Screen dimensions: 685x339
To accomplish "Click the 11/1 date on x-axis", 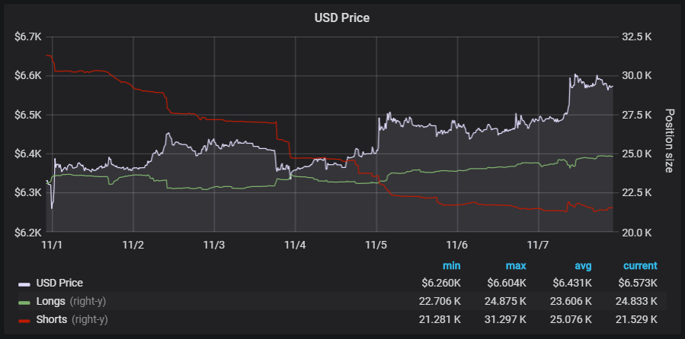I will (x=52, y=246).
